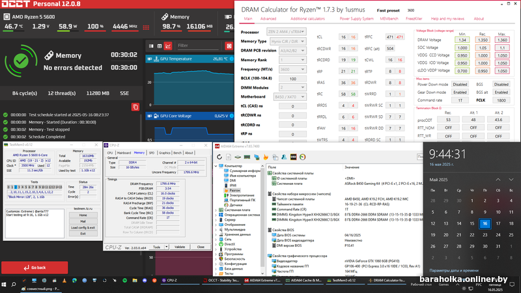521x293 pixels.
Task: Click the Mail button in TestMem5
Action: pyautogui.click(x=83, y=221)
